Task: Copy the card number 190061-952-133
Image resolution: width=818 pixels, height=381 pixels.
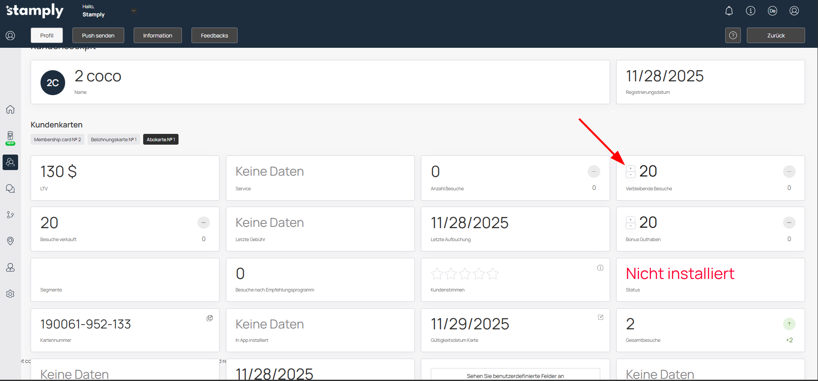Action: 210,318
